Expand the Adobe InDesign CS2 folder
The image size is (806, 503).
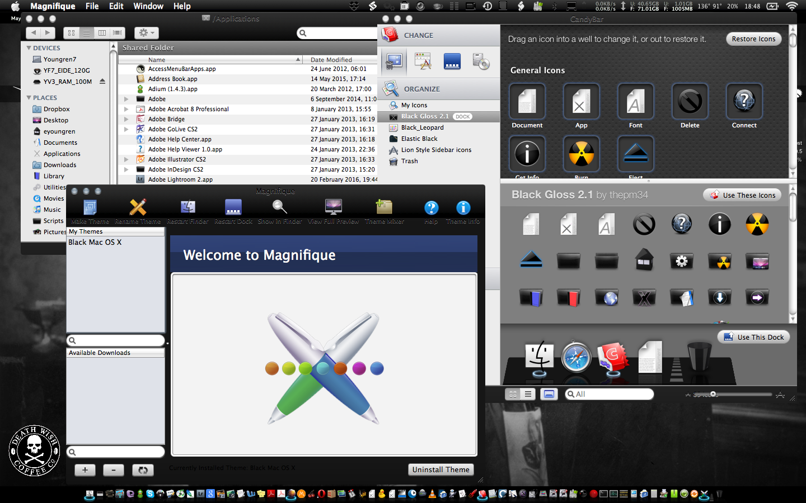point(126,169)
